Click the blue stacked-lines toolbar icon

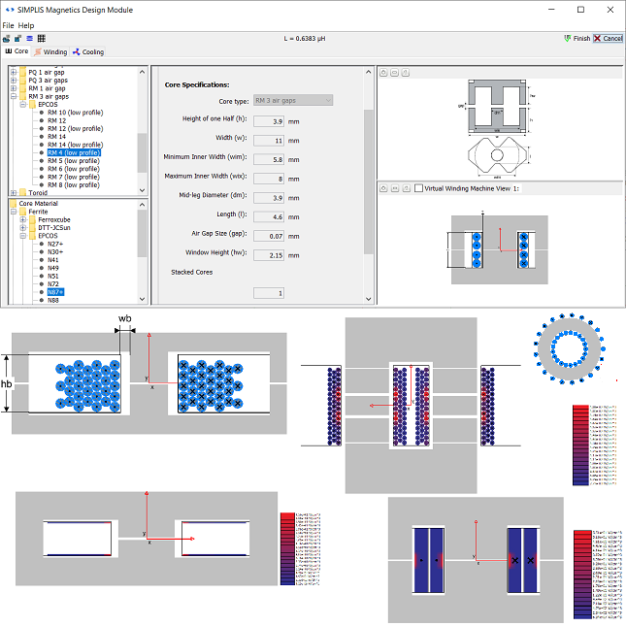pos(29,38)
